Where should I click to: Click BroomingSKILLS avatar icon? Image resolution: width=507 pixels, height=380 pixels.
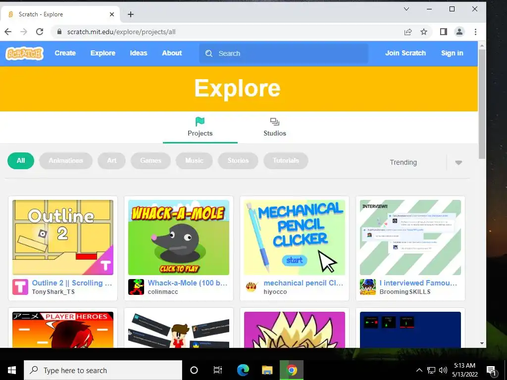(368, 287)
